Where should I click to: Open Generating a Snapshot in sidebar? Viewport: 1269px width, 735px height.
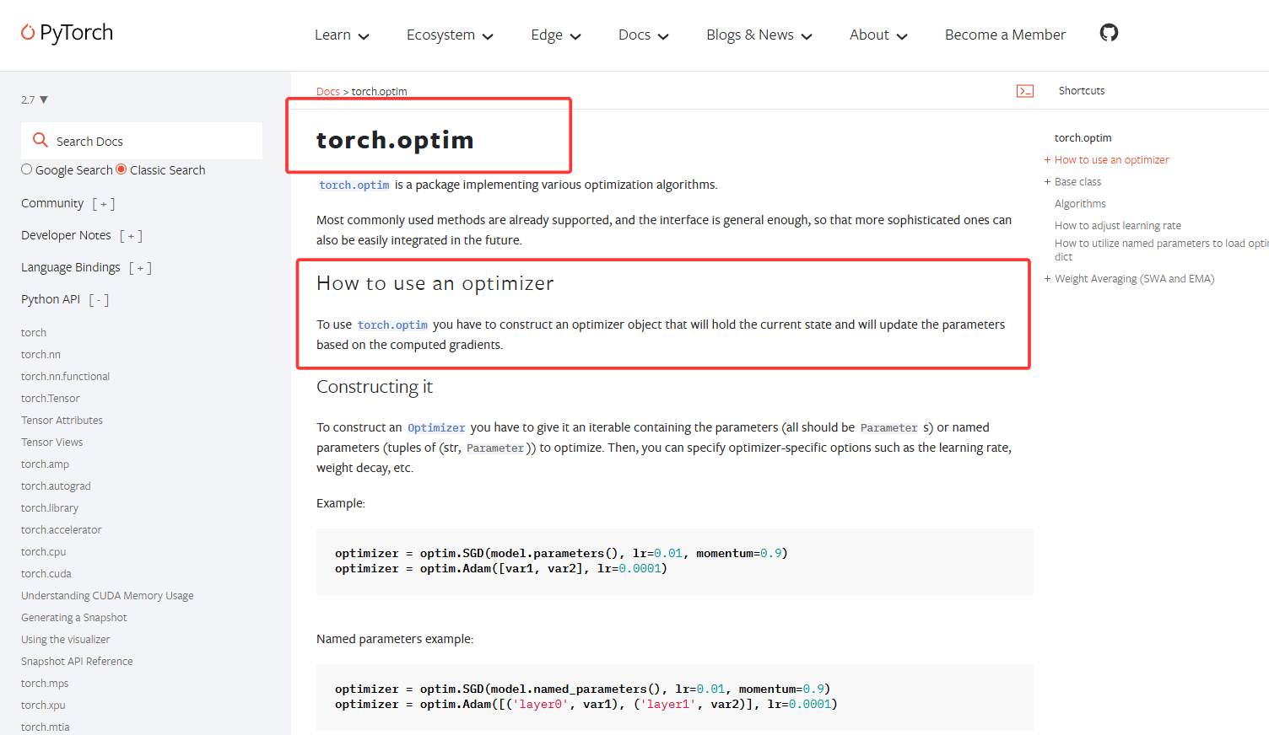74,618
